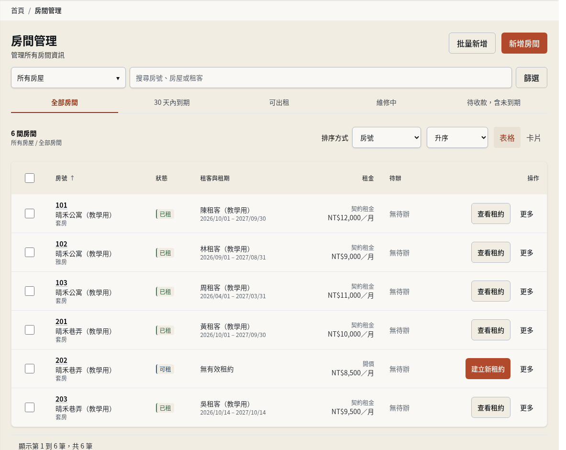Select the checkbox for room 102
566x450 pixels.
click(x=30, y=252)
